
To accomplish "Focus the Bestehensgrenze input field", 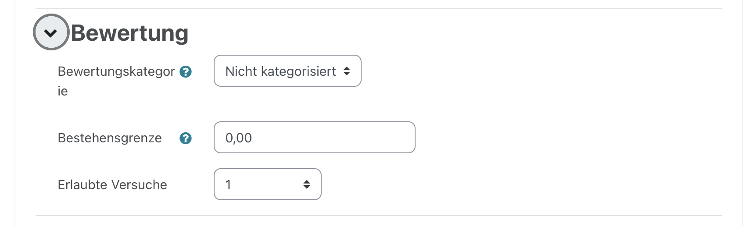I will click(314, 138).
